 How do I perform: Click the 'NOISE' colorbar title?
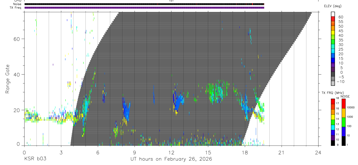345,96
